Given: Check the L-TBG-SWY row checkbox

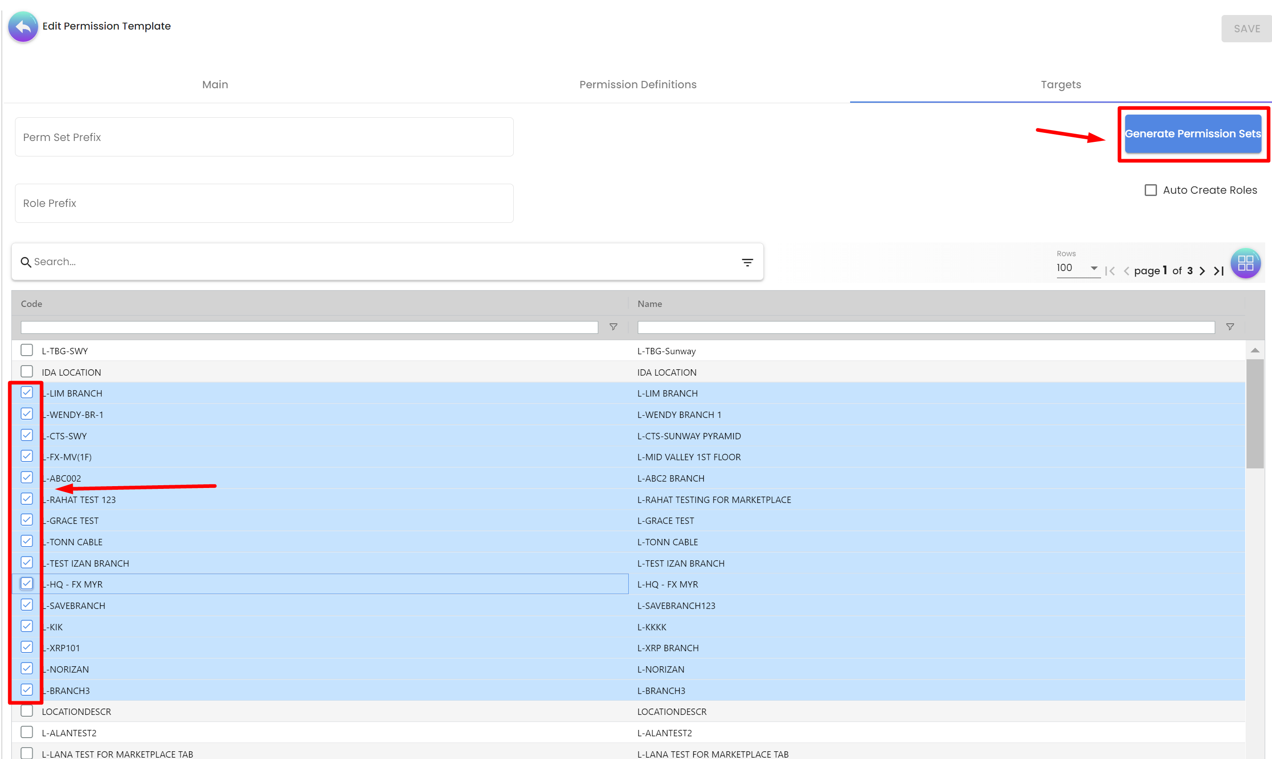Looking at the screenshot, I should coord(26,350).
